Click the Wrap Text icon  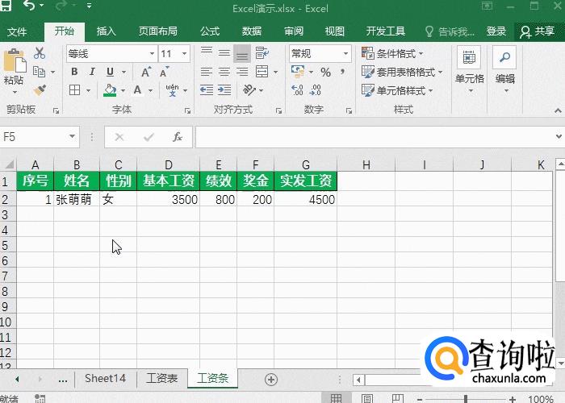[262, 53]
